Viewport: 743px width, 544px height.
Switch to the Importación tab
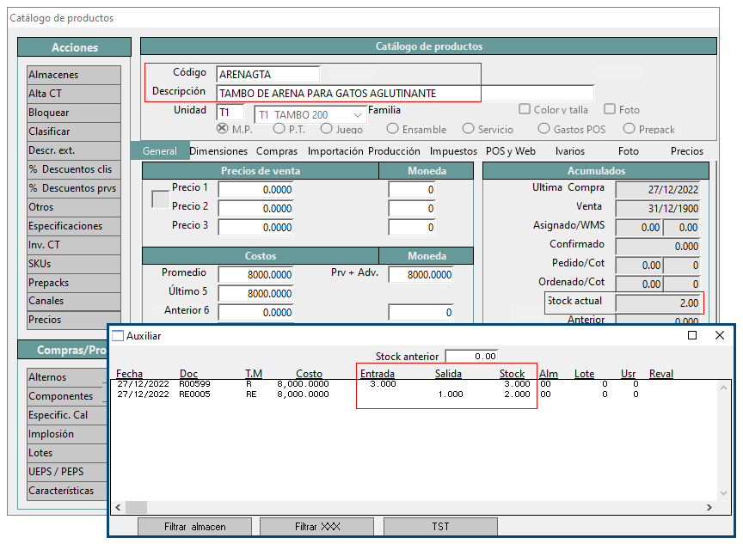point(335,151)
